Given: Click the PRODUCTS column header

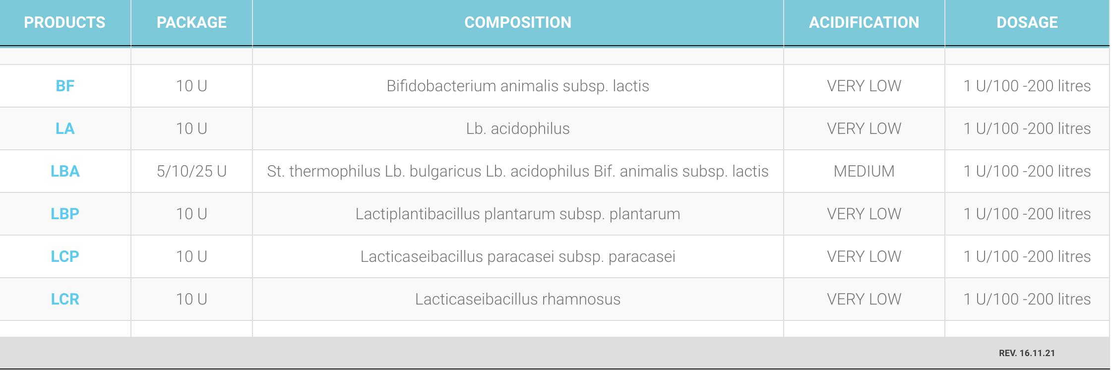Looking at the screenshot, I should click(65, 22).
